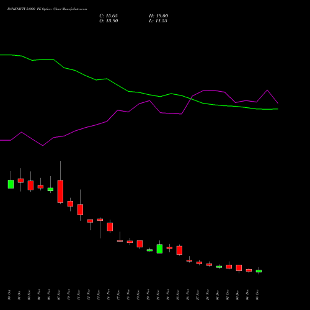Select the large green candle above 21 Nov
Viewport: 310px width, 310px height.
coord(159,249)
